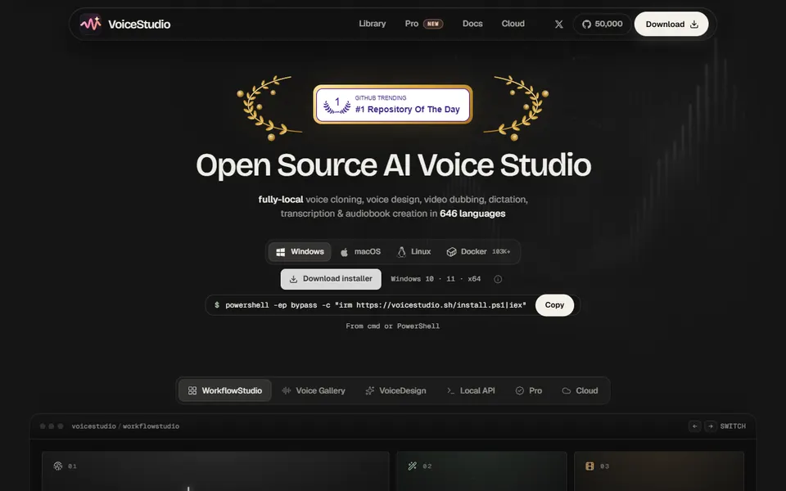Click the 'Windows 10 · 11 · x64' text
786x491 pixels.
point(436,279)
